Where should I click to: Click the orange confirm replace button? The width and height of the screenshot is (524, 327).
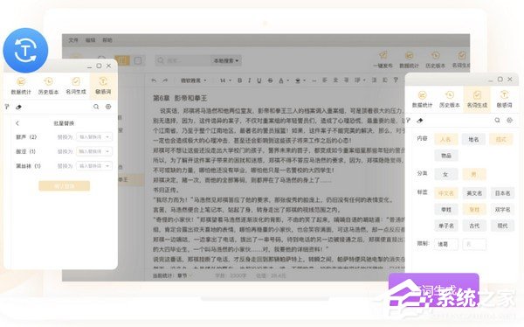(x=64, y=185)
